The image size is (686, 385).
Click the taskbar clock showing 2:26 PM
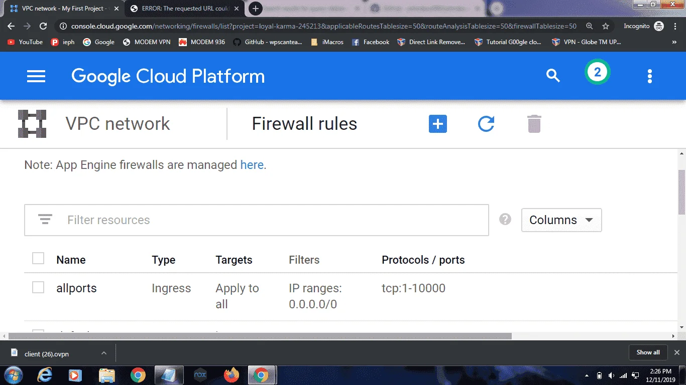(x=660, y=375)
